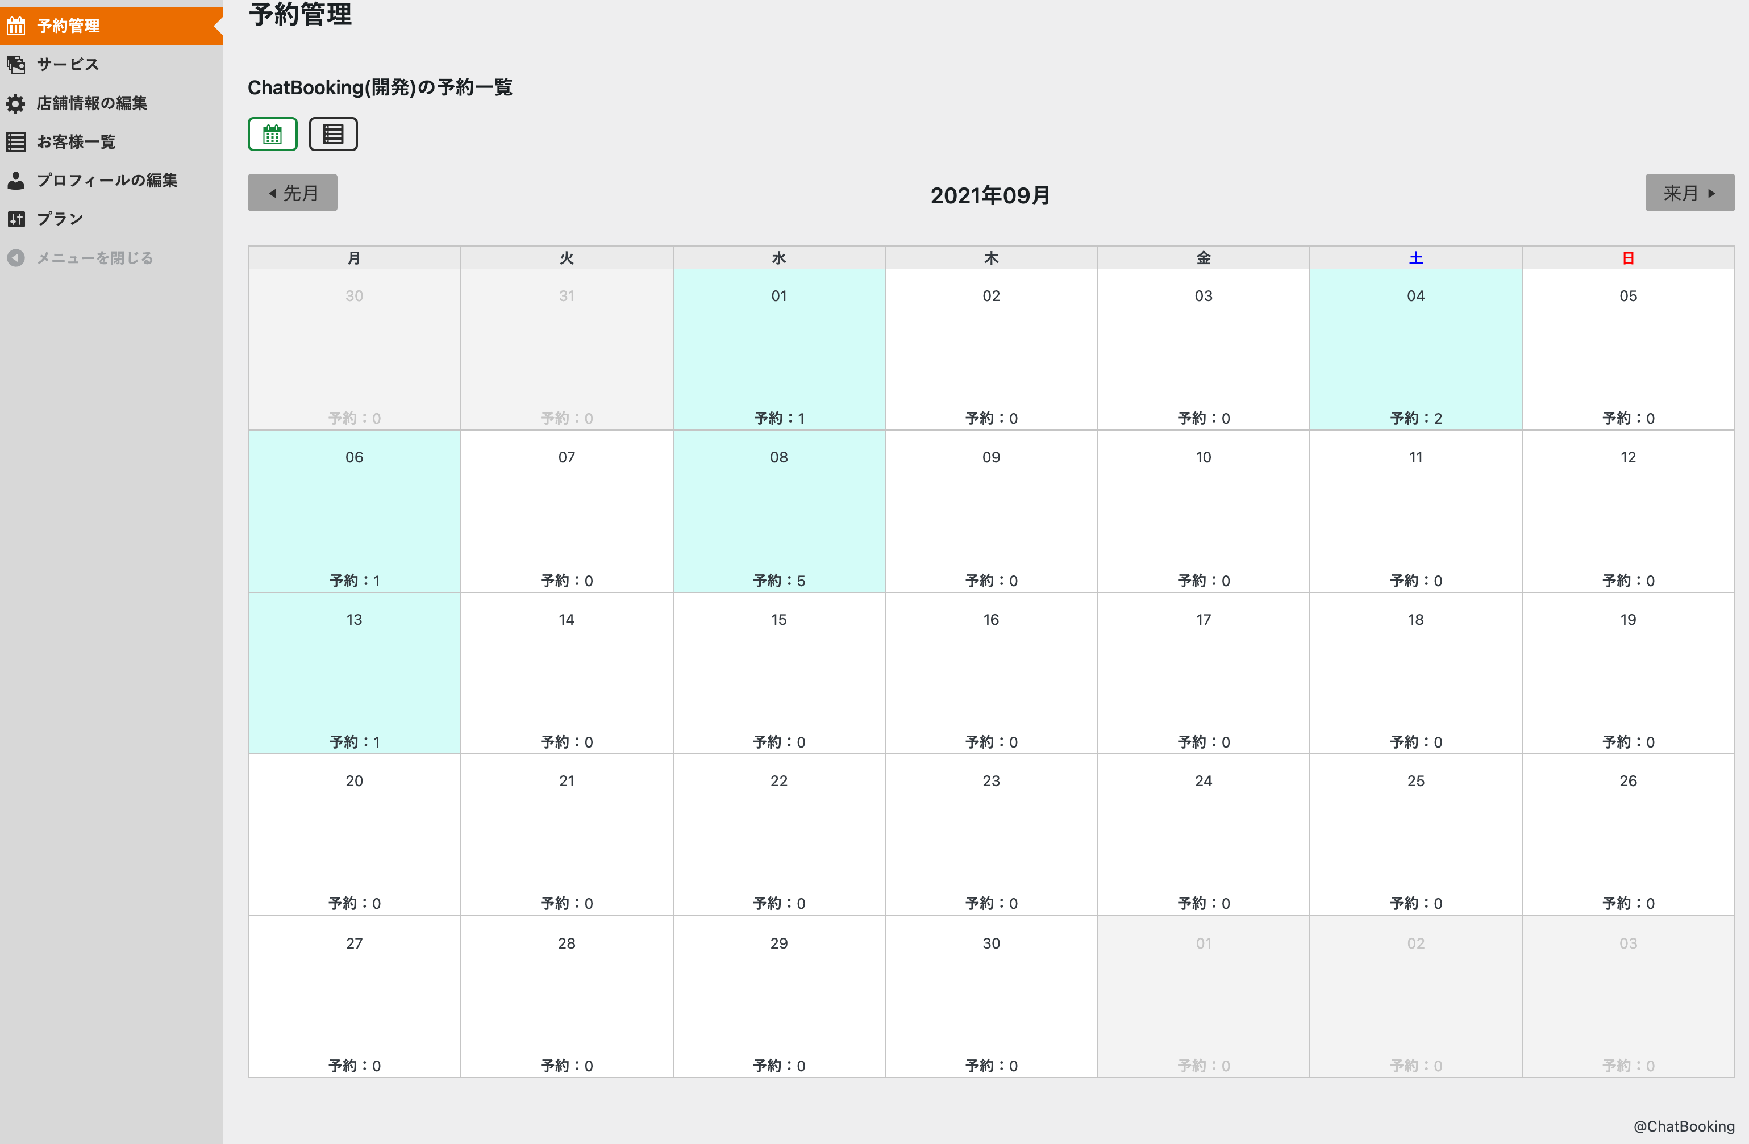Click the プラン sliders icon

16,219
